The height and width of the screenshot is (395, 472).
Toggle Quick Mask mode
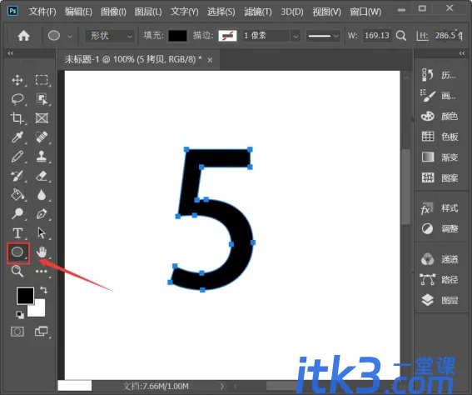pyautogui.click(x=17, y=332)
